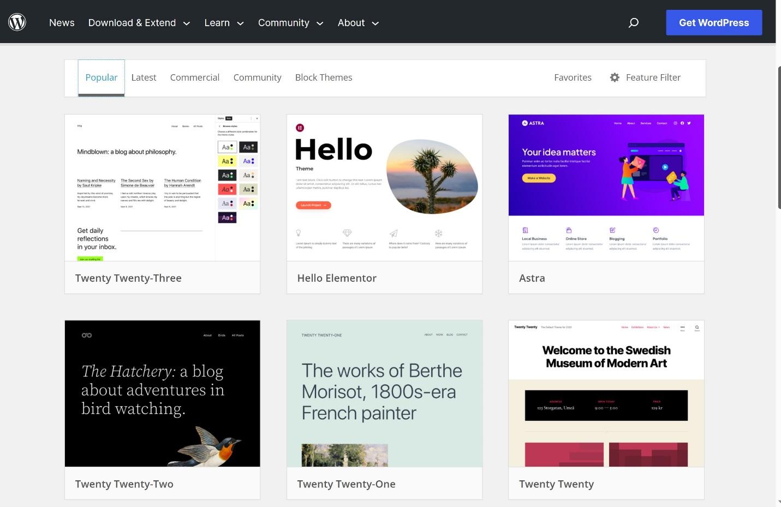781x507 pixels.
Task: Select the Popular tab
Action: coord(102,77)
